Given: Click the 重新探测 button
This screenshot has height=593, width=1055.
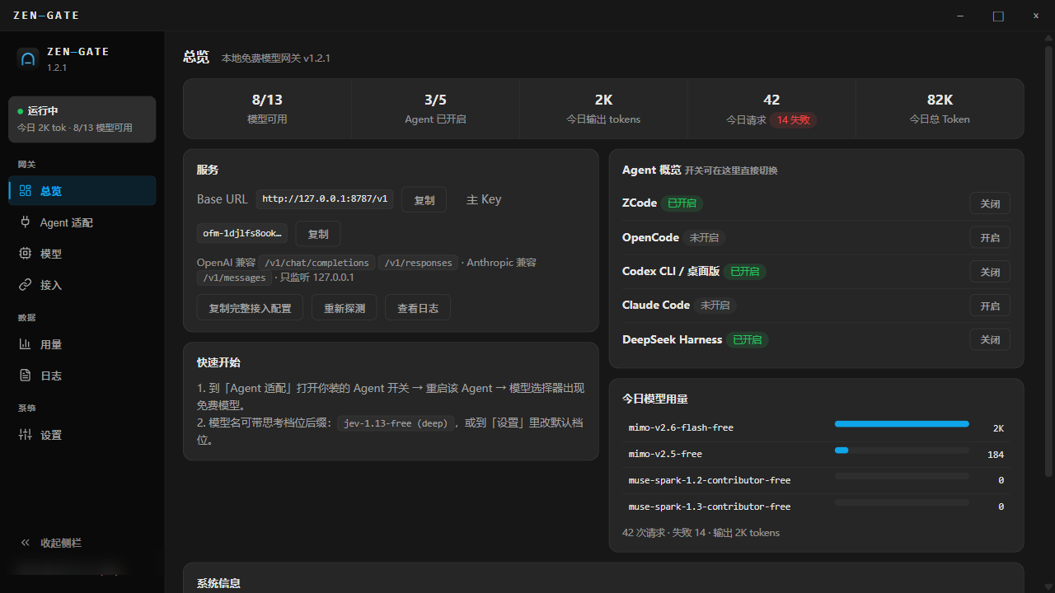Looking at the screenshot, I should [344, 308].
